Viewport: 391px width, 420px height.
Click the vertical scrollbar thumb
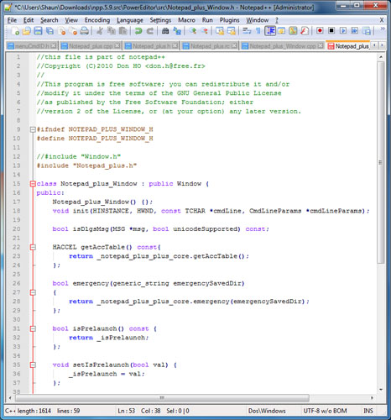click(380, 162)
